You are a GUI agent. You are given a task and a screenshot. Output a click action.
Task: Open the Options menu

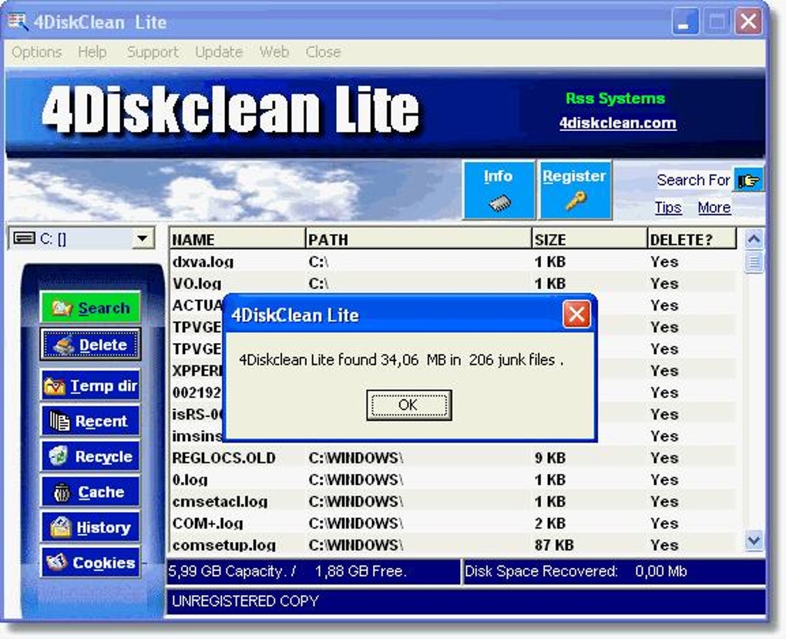(36, 52)
